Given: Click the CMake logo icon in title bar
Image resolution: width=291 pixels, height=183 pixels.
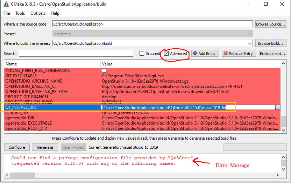Looking at the screenshot, I should coord(6,4).
